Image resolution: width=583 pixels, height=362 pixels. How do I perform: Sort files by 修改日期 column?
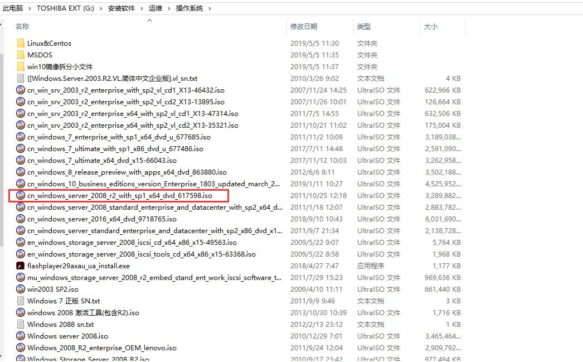[305, 26]
